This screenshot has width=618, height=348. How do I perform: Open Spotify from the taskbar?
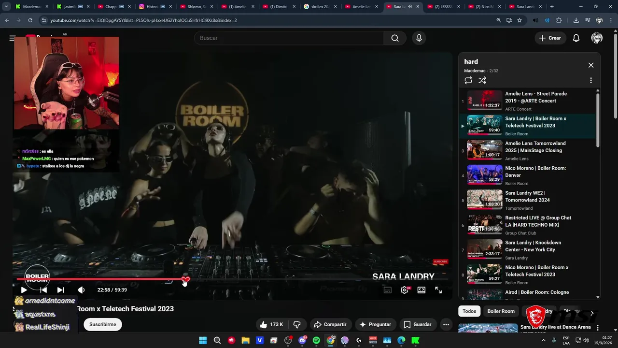(x=316, y=340)
